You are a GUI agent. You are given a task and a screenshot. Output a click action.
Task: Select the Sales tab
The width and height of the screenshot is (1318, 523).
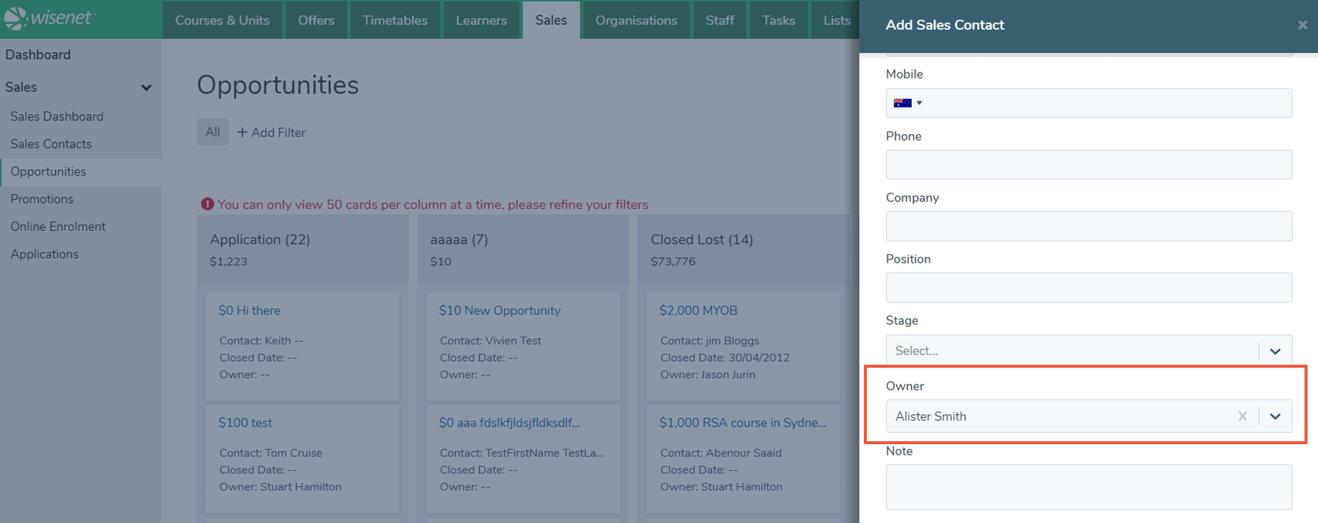(x=551, y=20)
